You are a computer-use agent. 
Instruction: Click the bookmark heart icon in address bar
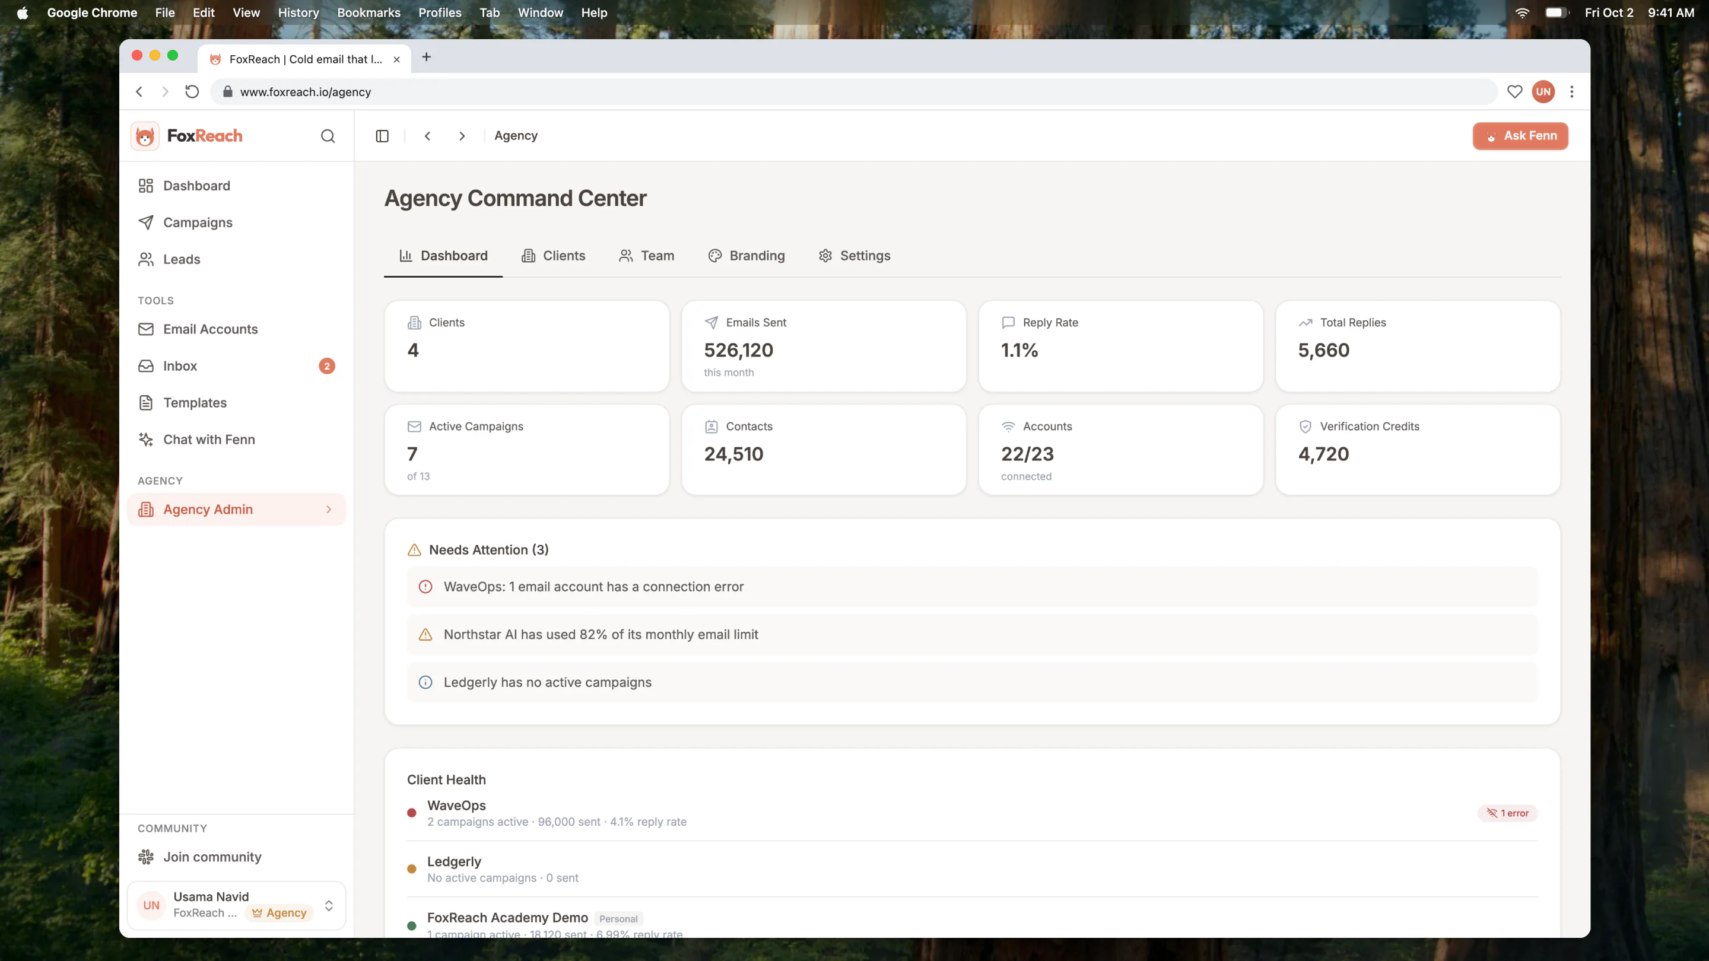click(1514, 91)
